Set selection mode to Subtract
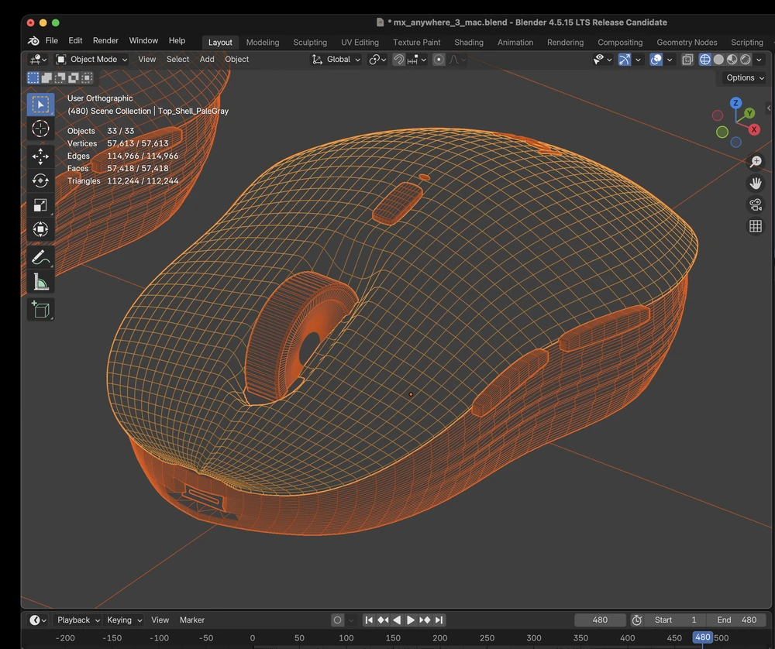 coord(60,77)
